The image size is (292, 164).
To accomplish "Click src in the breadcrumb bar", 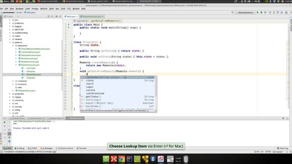I will pyautogui.click(x=19, y=12).
